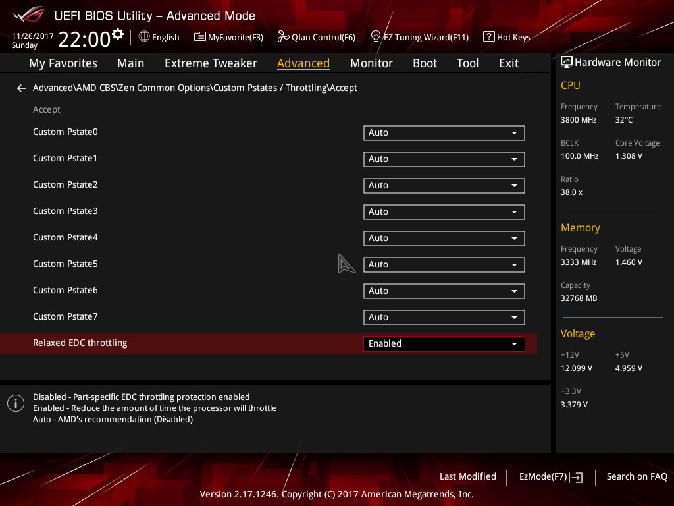Go to Boot tab

(425, 63)
